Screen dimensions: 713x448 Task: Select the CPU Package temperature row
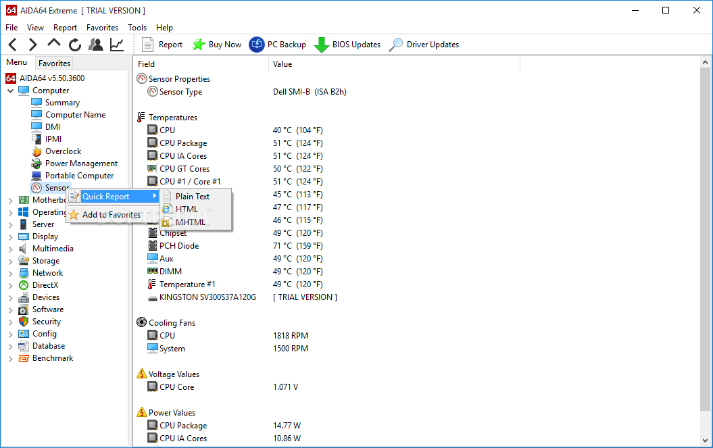click(237, 143)
